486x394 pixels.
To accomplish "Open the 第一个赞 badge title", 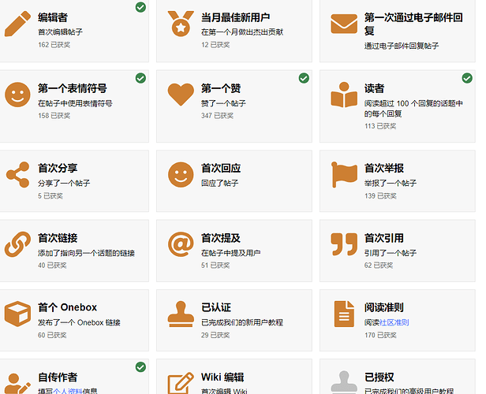I will [x=221, y=88].
